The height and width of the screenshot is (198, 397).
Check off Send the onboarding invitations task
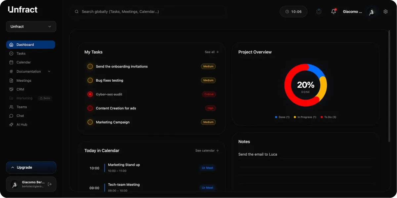(90, 66)
